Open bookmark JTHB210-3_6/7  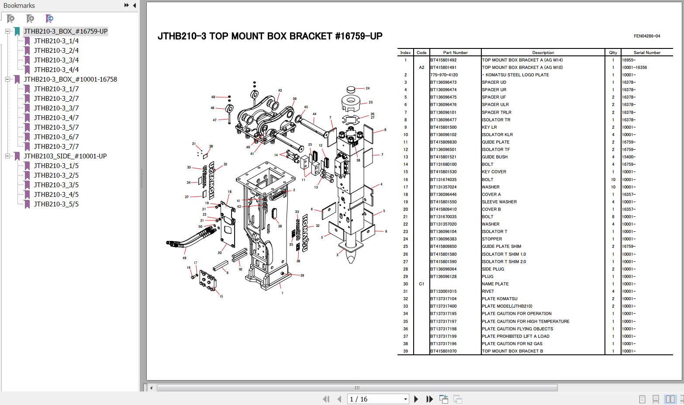(x=56, y=137)
